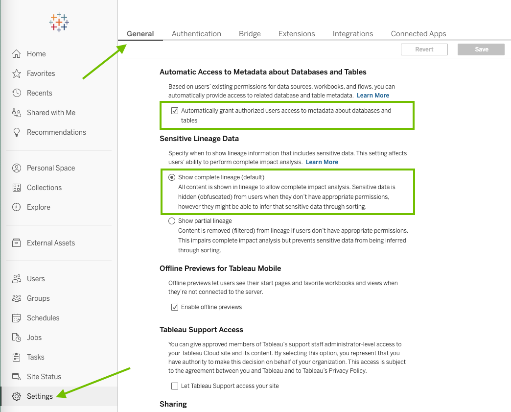Click the External Assets icon
The image size is (511, 412).
(x=17, y=243)
